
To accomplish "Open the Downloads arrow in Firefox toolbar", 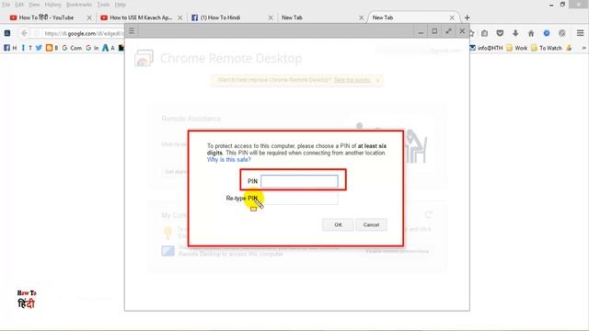I will [515, 33].
